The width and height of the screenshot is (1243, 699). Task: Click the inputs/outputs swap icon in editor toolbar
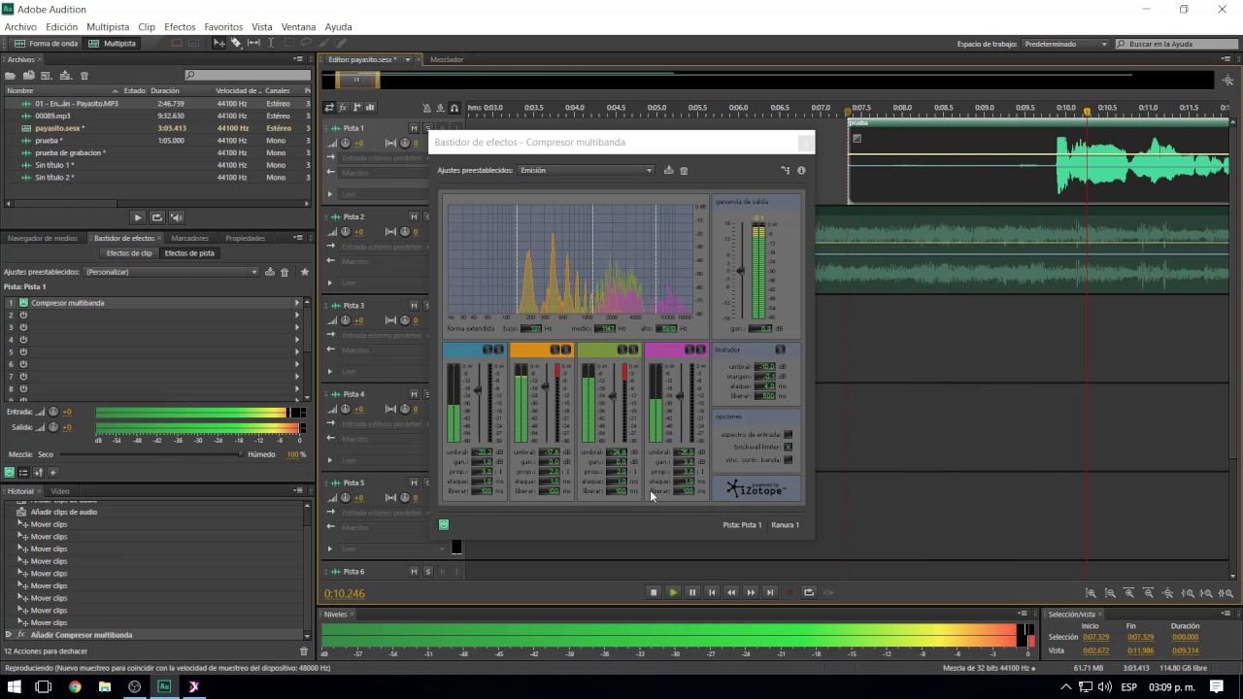click(329, 108)
